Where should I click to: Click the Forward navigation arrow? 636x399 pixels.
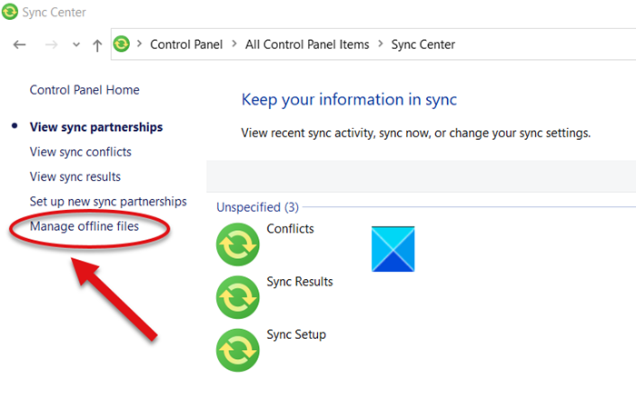[50, 45]
